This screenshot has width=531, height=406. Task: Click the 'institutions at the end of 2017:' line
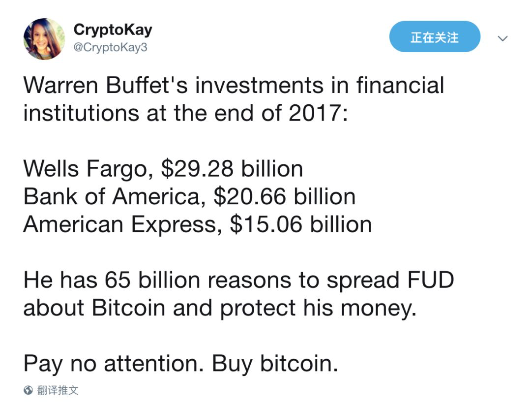tap(185, 113)
